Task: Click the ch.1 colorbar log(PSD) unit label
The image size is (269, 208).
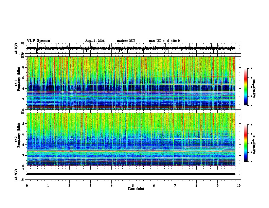Action: [254, 88]
